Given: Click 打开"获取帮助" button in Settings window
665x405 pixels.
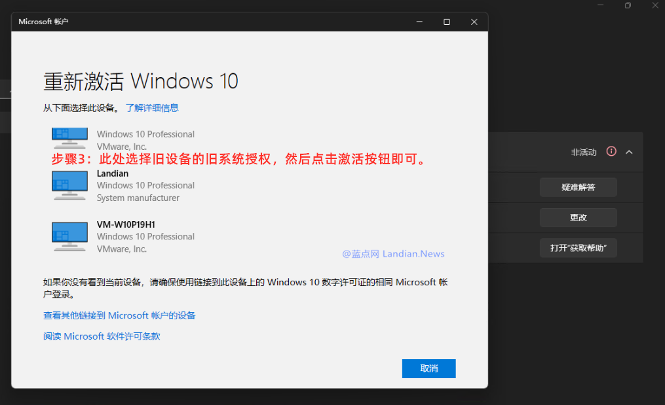Looking at the screenshot, I should (x=578, y=248).
